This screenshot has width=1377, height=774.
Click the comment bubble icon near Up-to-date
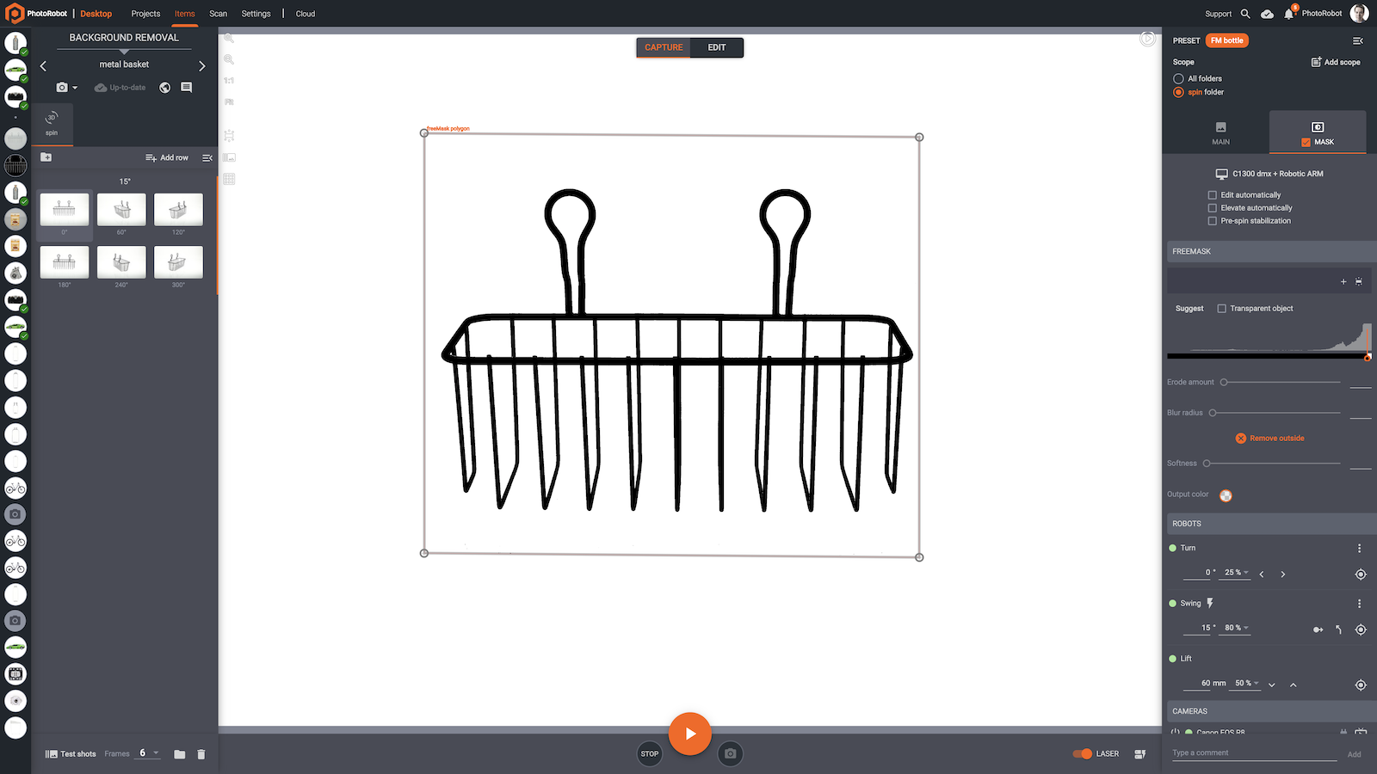click(186, 87)
